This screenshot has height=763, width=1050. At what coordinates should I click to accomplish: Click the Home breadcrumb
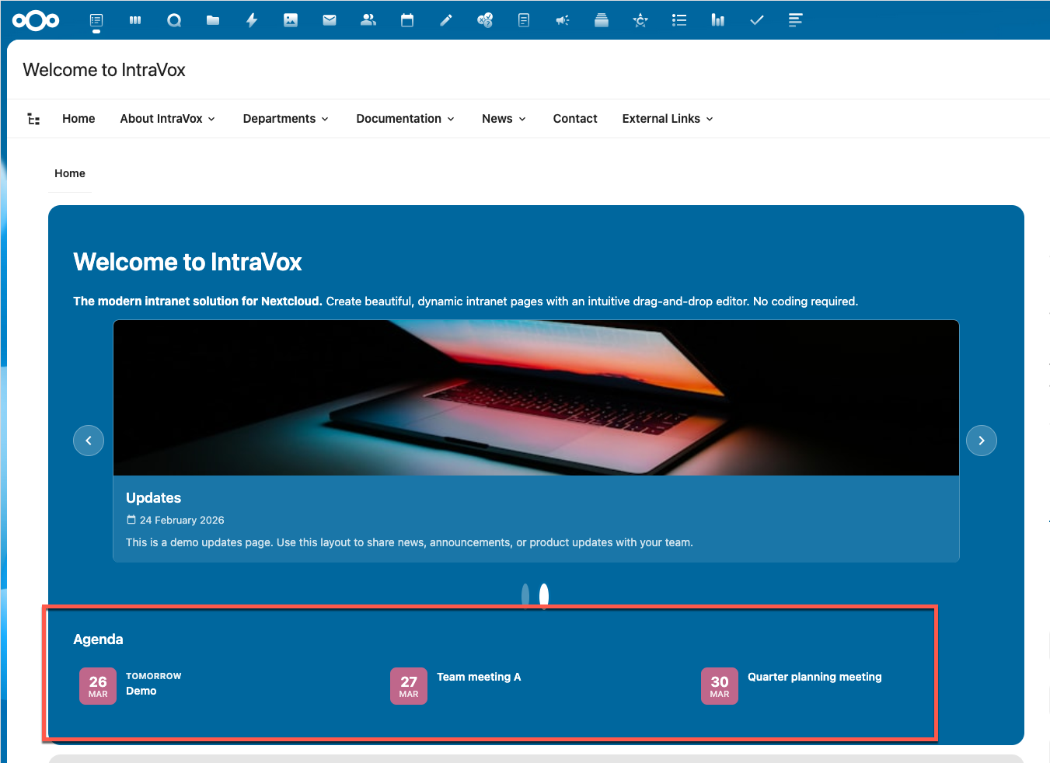pyautogui.click(x=70, y=173)
